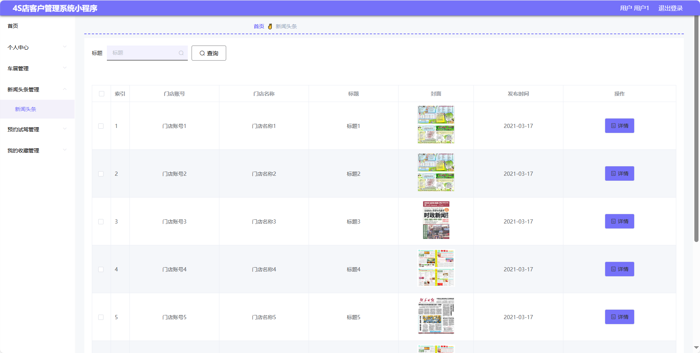Open 新闻头条管理 sidebar menu

[x=37, y=90]
